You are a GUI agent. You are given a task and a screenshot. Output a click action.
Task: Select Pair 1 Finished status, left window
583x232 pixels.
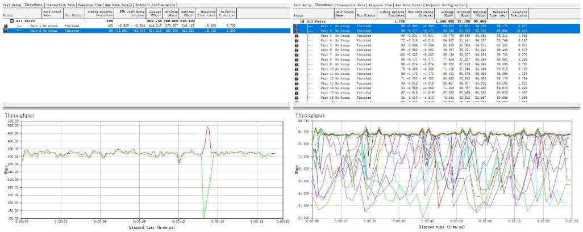pyautogui.click(x=72, y=26)
